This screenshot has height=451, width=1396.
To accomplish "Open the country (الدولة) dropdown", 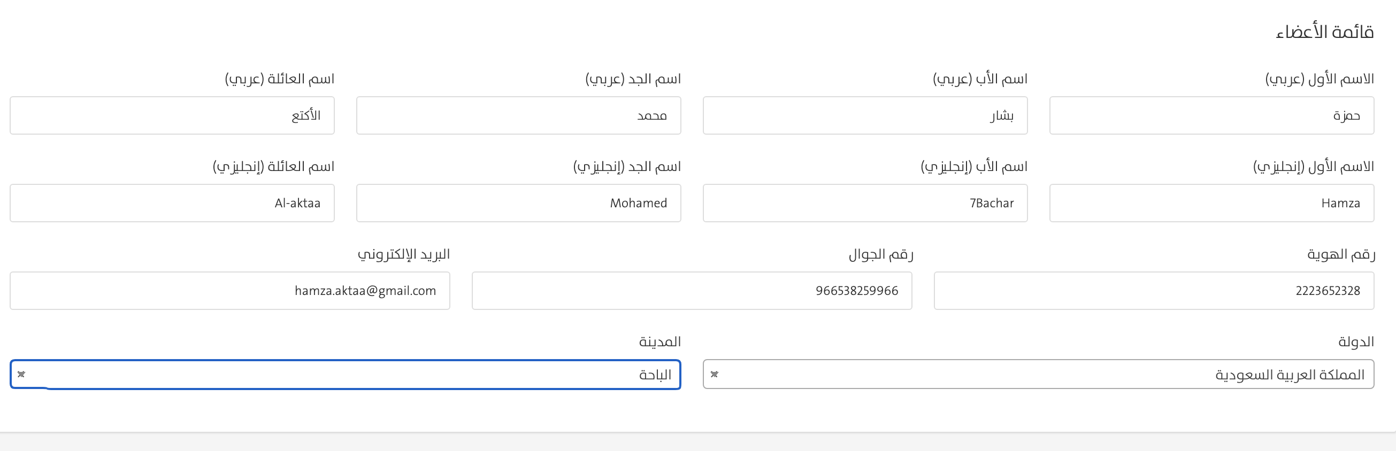I will tap(1038, 374).
